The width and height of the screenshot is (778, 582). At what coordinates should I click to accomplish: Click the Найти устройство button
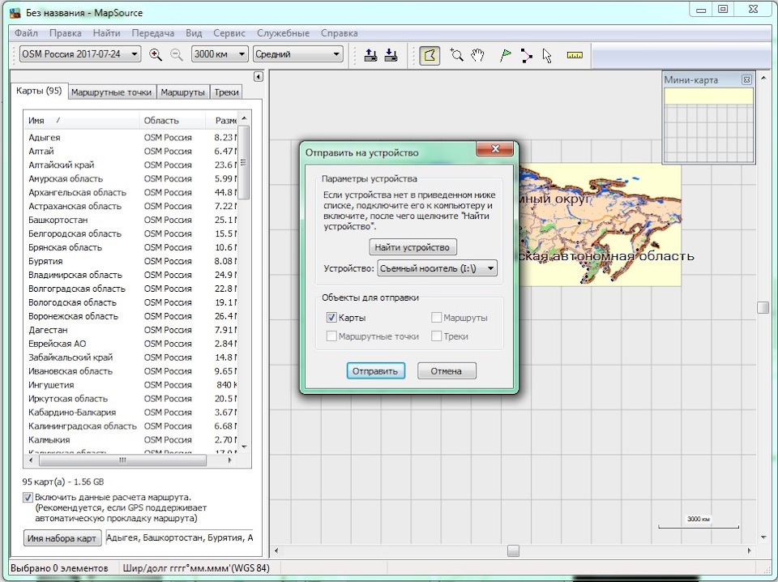[413, 246]
